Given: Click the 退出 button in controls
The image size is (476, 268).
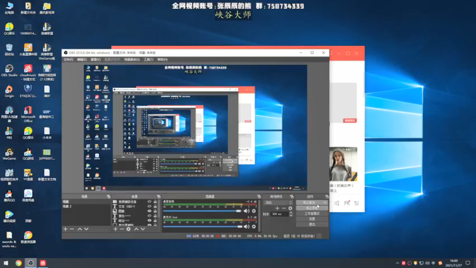Looking at the screenshot, I should tap(312, 225).
